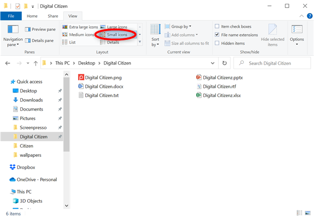
Task: Open OneDrive - Personal in sidebar
Action: tap(33, 180)
